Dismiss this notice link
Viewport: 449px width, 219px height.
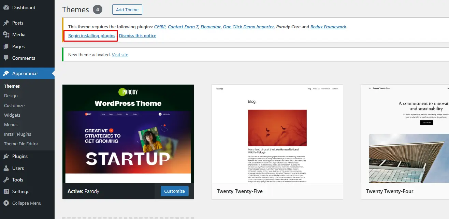click(x=137, y=35)
